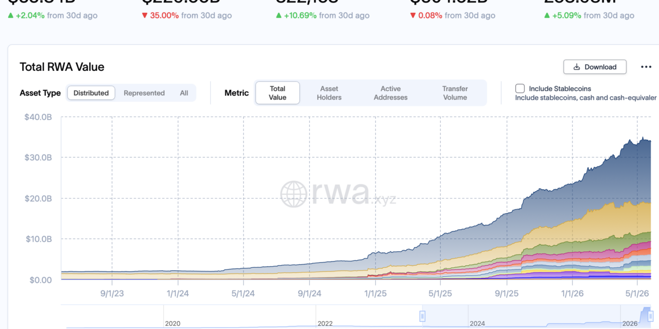Click the red down-arrow next to 35.00%
Viewport: 659px width, 329px height.
click(x=145, y=15)
